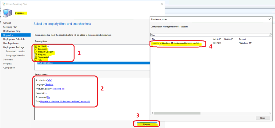
Task: Click the Close button in Preview updates
Action: 263,118
